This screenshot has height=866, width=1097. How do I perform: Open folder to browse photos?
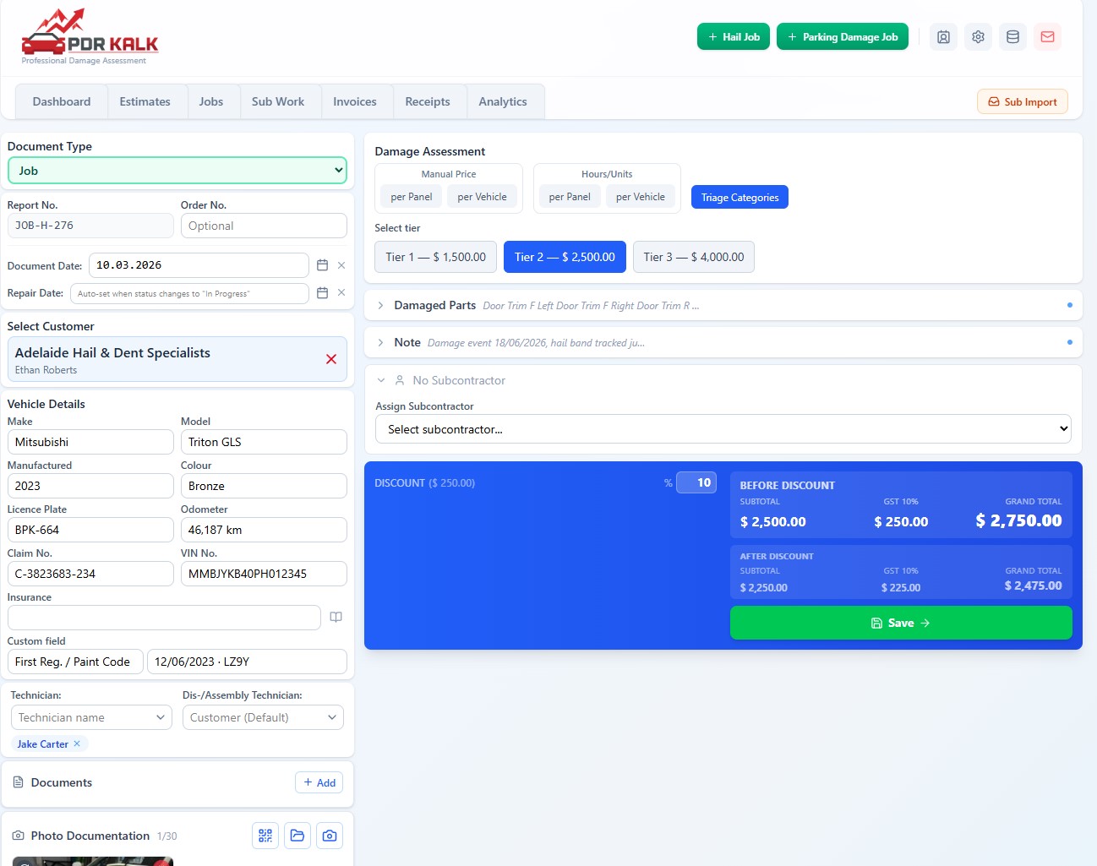pos(297,836)
